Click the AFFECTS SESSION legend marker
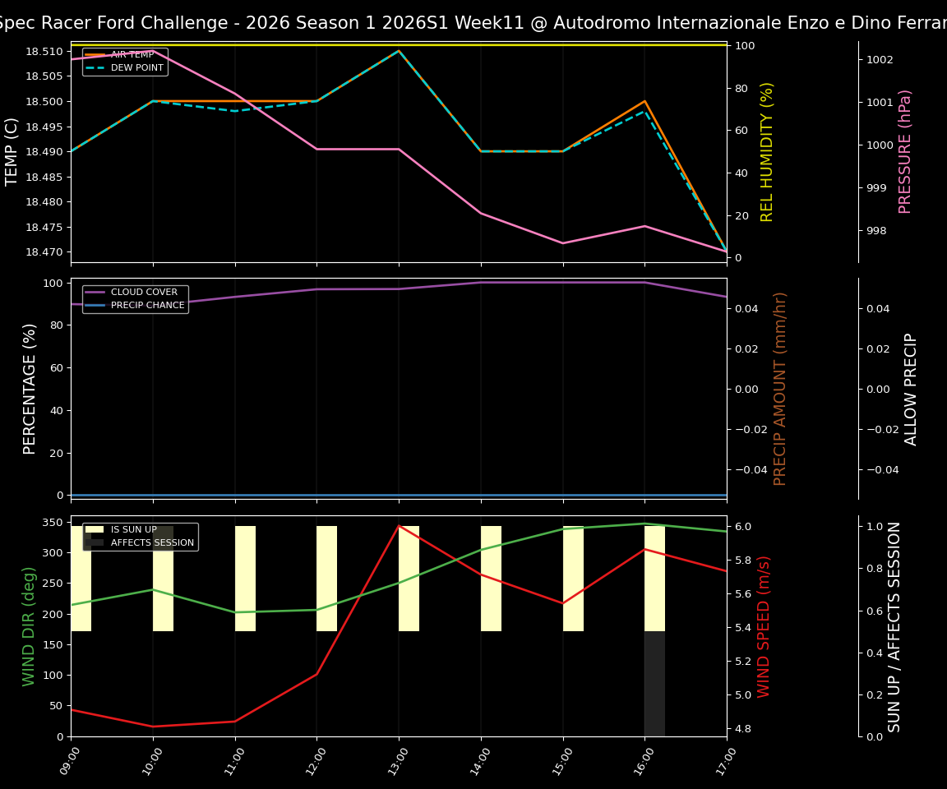Image resolution: width=947 pixels, height=789 pixels. (x=95, y=542)
